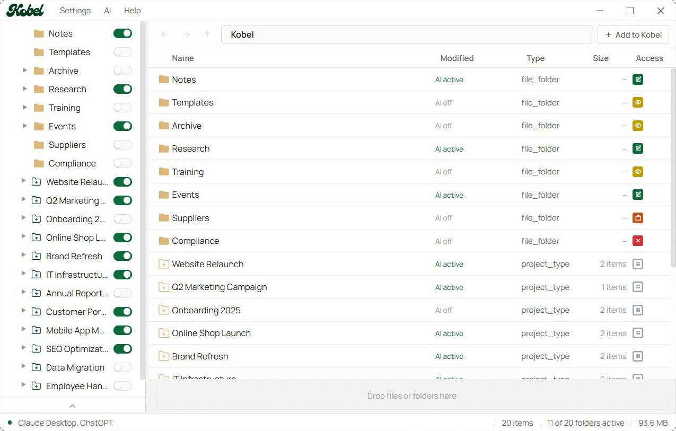Collapse the sidebar bottom panel chevron

click(73, 406)
